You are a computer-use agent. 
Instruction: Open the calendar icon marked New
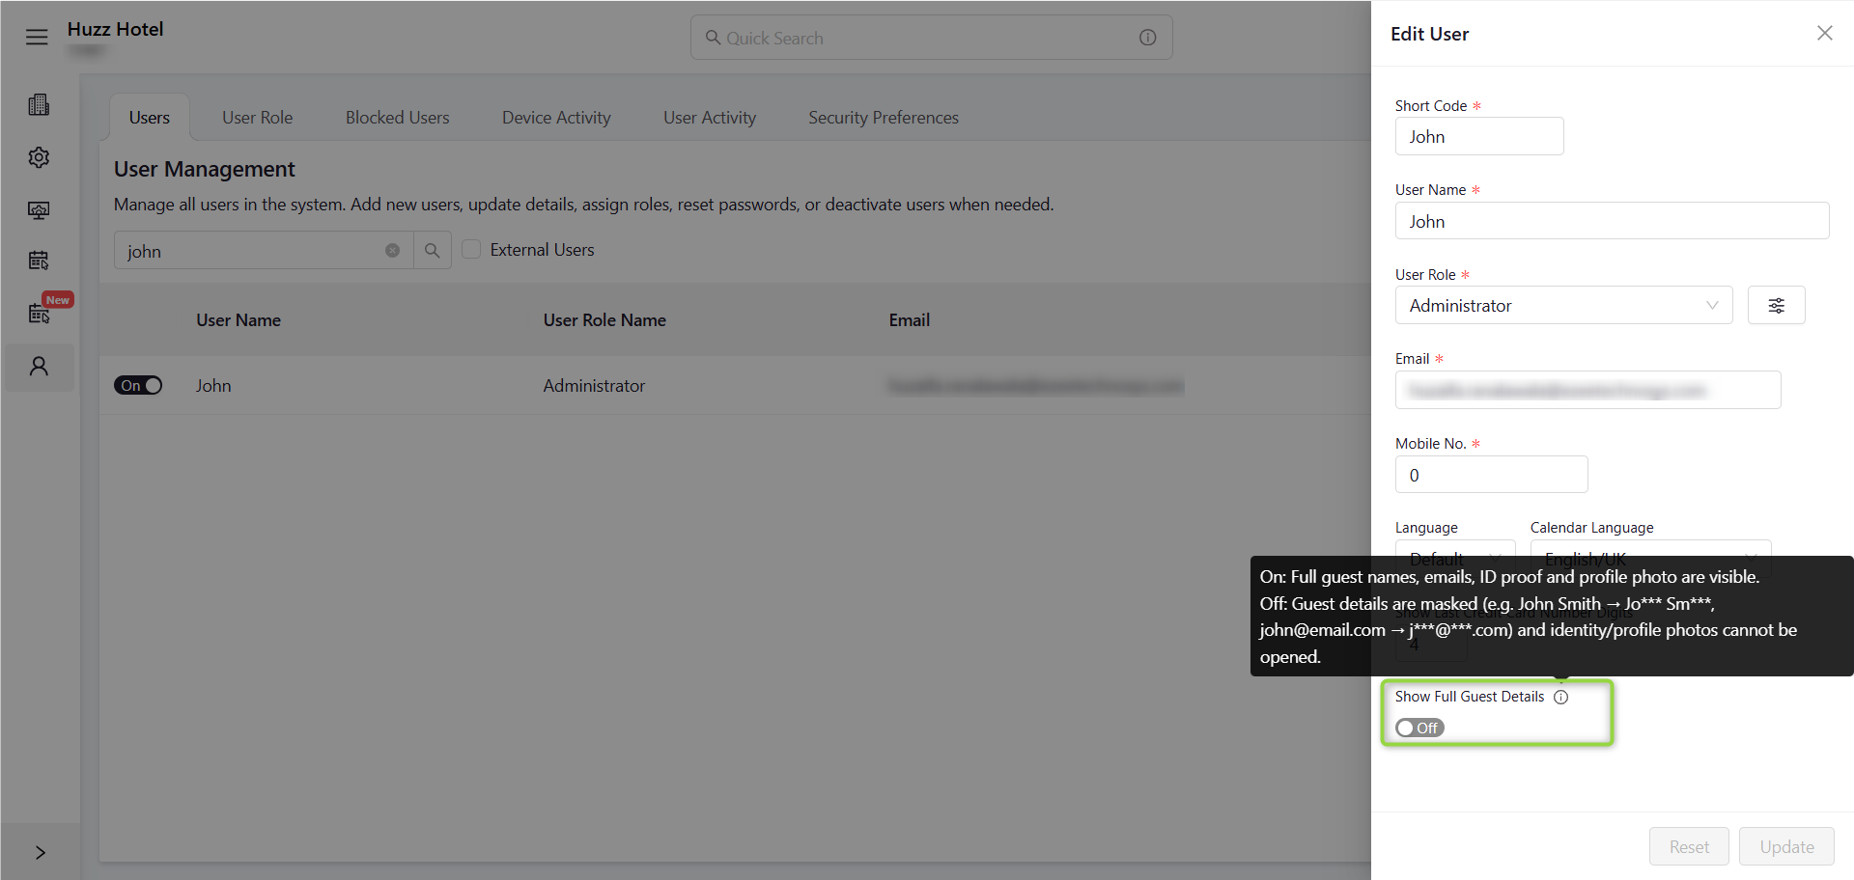pyautogui.click(x=39, y=313)
